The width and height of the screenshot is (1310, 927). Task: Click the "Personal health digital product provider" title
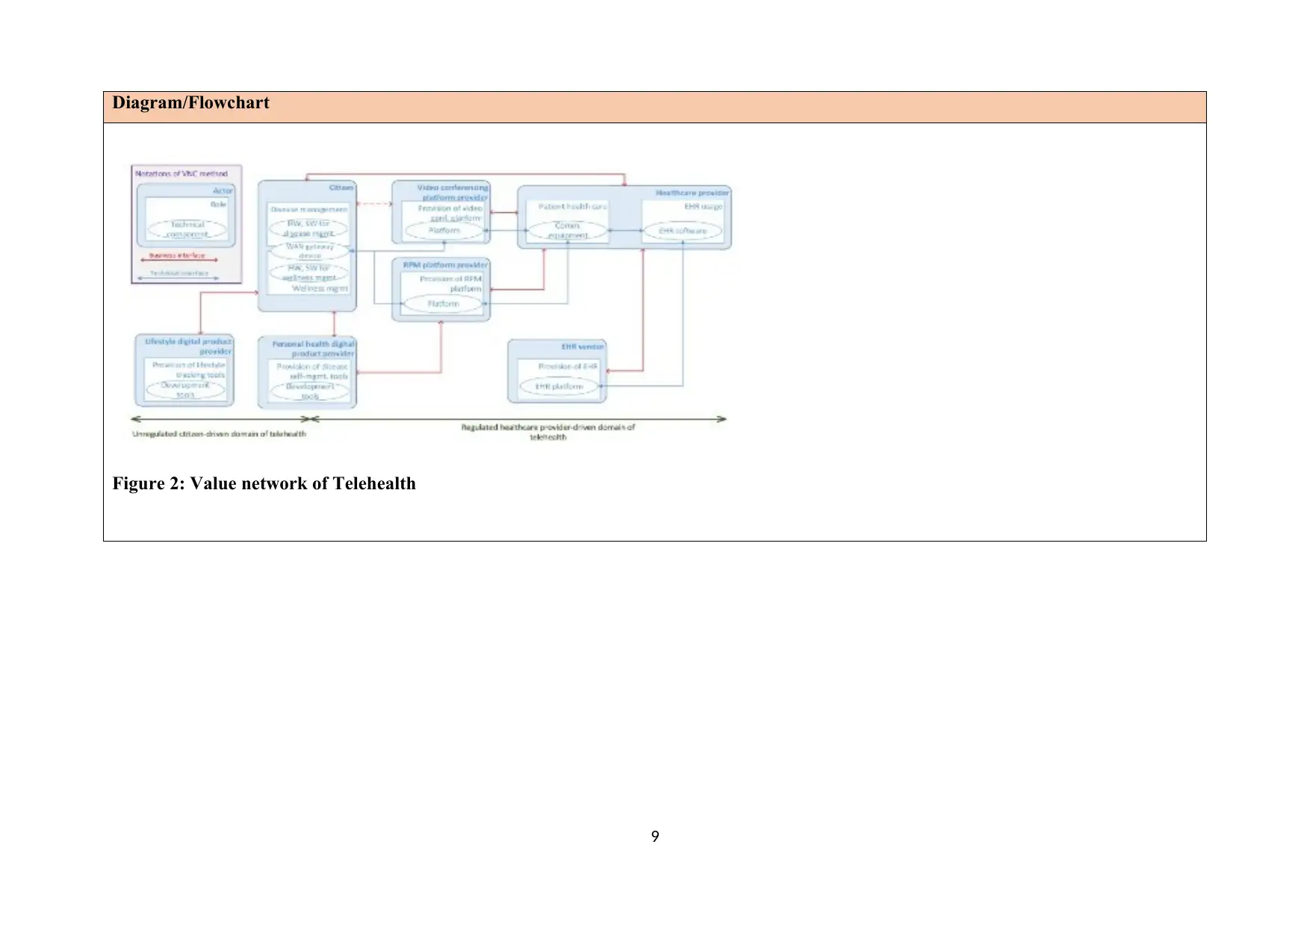pos(313,349)
